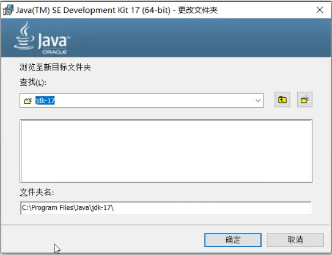332x255 pixels.
Task: Cancel with the 取消 button
Action: (295, 240)
